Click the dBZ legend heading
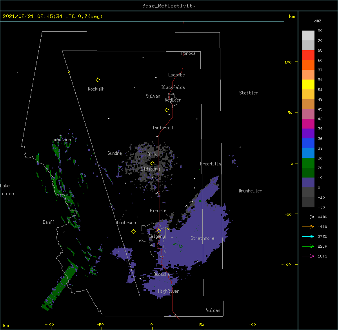 click(318, 21)
